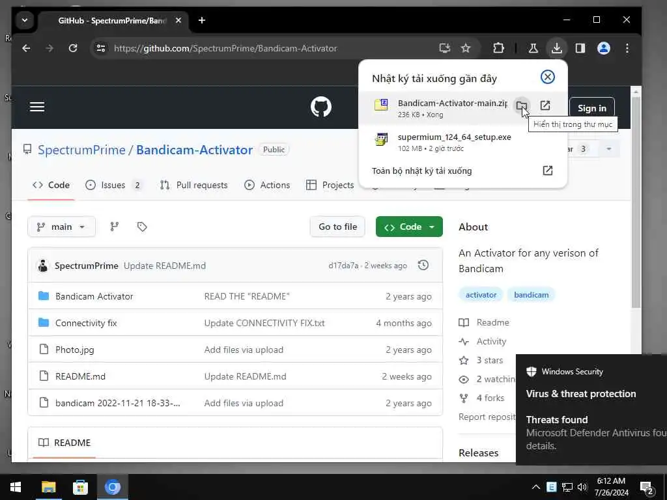Open Update README.md latest commit message

pos(165,266)
